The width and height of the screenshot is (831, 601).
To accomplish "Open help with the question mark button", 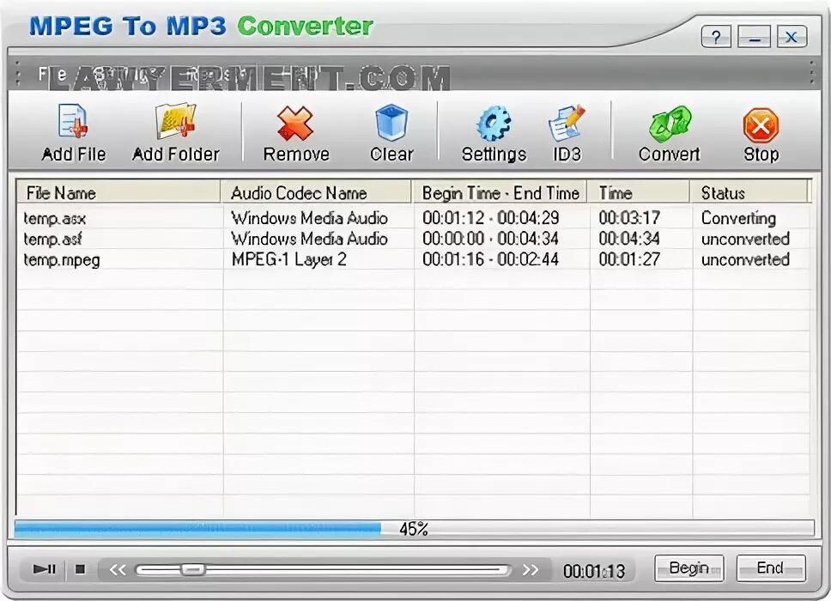I will coord(716,37).
